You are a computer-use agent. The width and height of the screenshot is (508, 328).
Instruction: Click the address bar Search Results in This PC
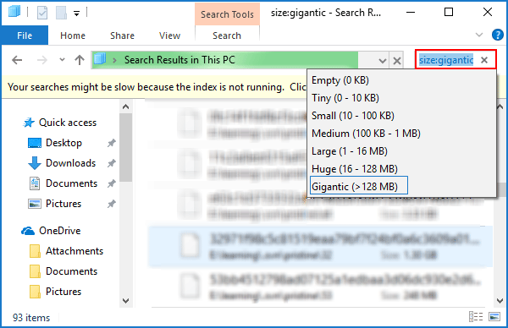pos(179,60)
